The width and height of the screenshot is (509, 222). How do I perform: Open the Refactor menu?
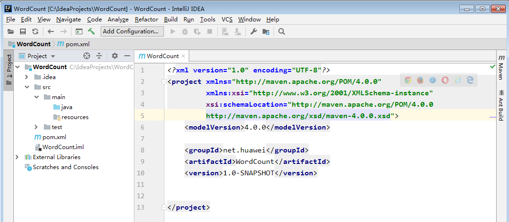(x=146, y=20)
